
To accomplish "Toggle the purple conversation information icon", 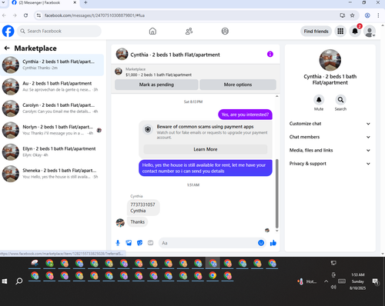I will point(270,54).
